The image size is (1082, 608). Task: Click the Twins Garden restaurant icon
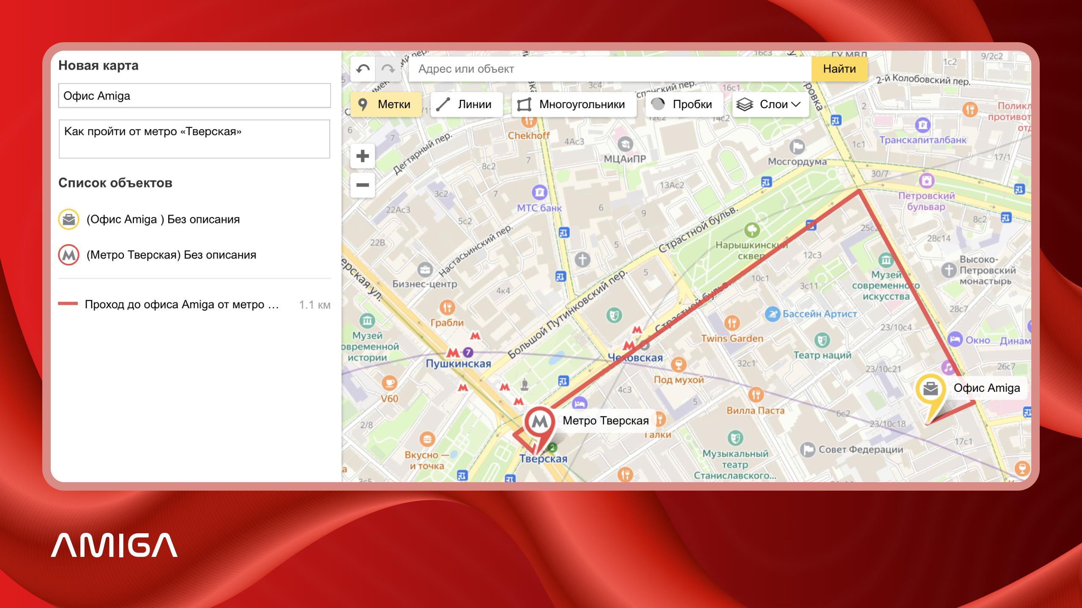click(x=732, y=323)
